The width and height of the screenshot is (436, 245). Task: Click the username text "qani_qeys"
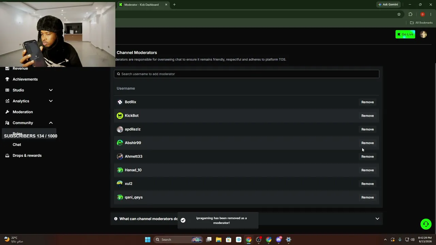tap(134, 197)
